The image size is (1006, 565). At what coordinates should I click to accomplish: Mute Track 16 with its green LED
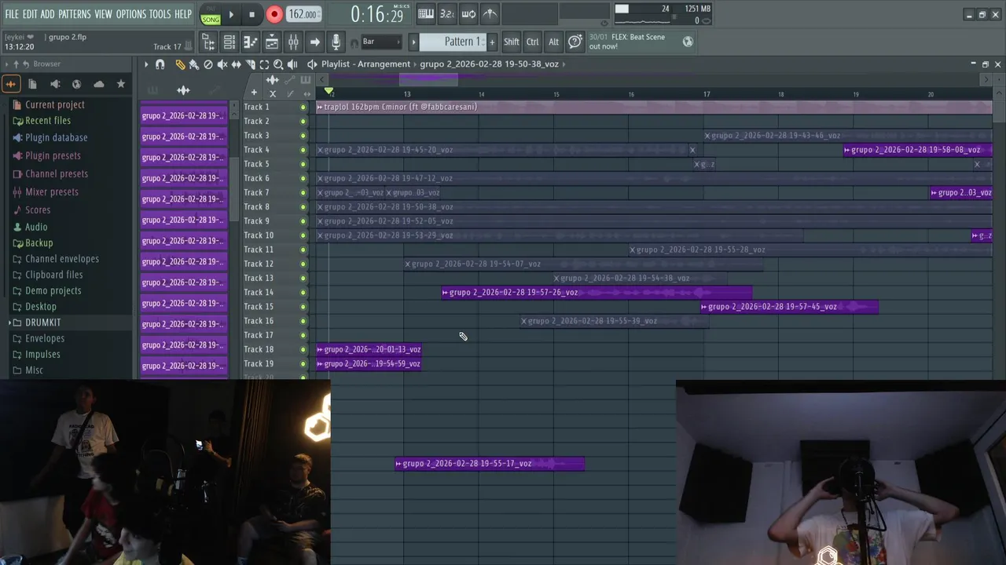point(303,321)
